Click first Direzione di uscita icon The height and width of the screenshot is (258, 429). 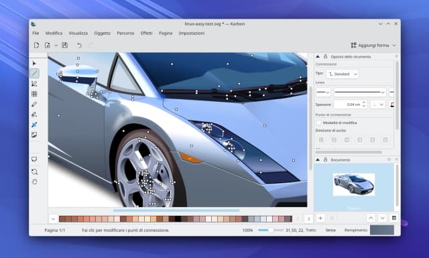pos(321,140)
